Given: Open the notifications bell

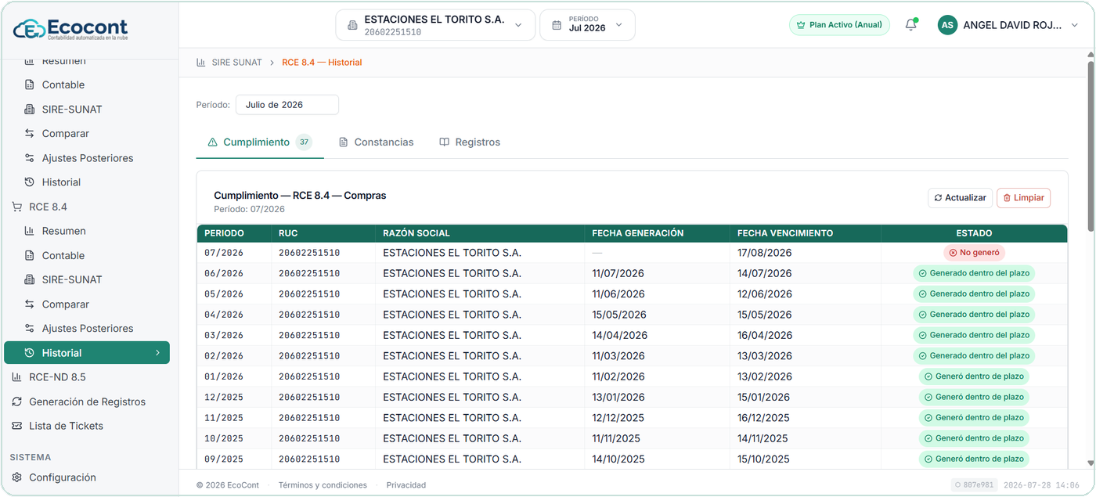Looking at the screenshot, I should (910, 25).
